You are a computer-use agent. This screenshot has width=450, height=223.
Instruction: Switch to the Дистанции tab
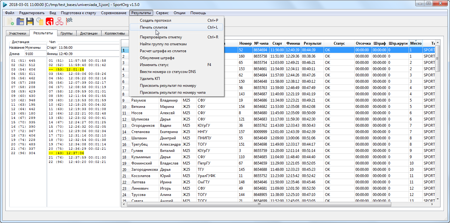pos(89,33)
